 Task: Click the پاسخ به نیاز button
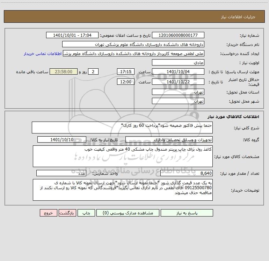(x=187, y=213)
